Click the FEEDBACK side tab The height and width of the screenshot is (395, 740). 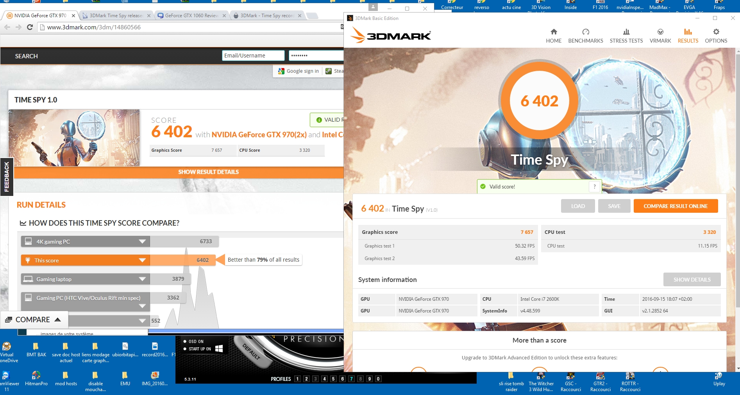[7, 177]
